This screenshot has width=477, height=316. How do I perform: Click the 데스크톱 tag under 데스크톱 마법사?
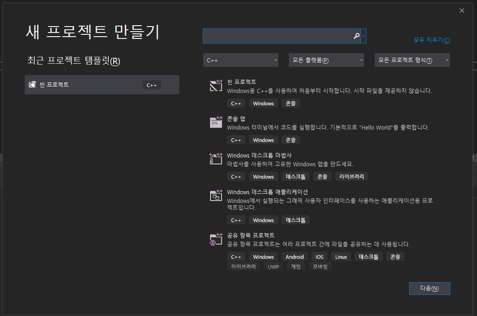pyautogui.click(x=296, y=176)
